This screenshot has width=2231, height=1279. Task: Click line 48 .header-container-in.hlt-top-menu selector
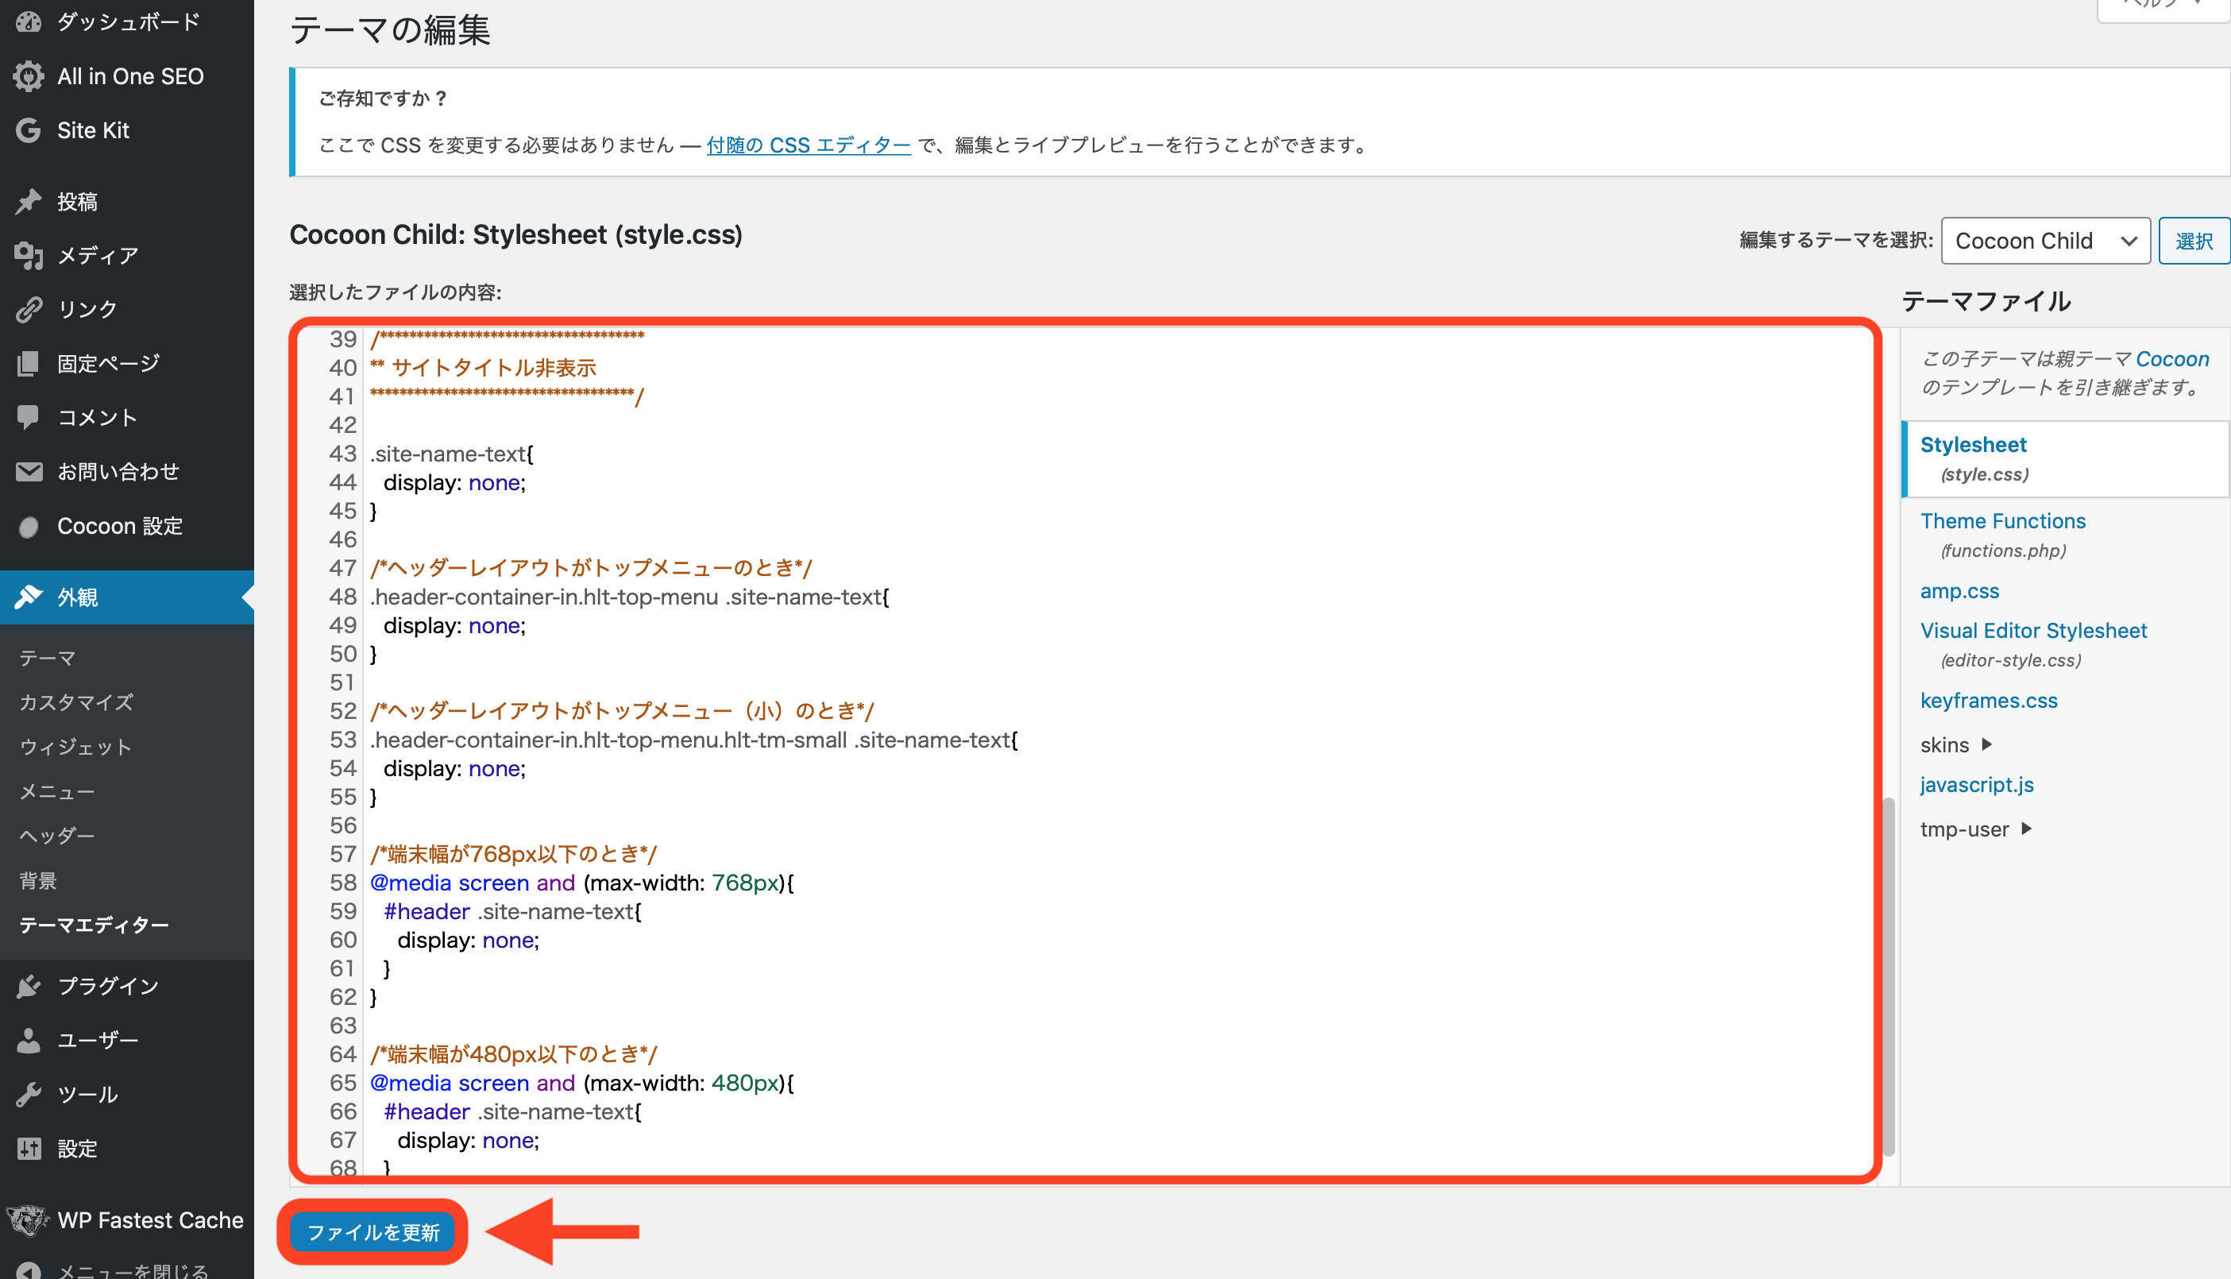(629, 597)
